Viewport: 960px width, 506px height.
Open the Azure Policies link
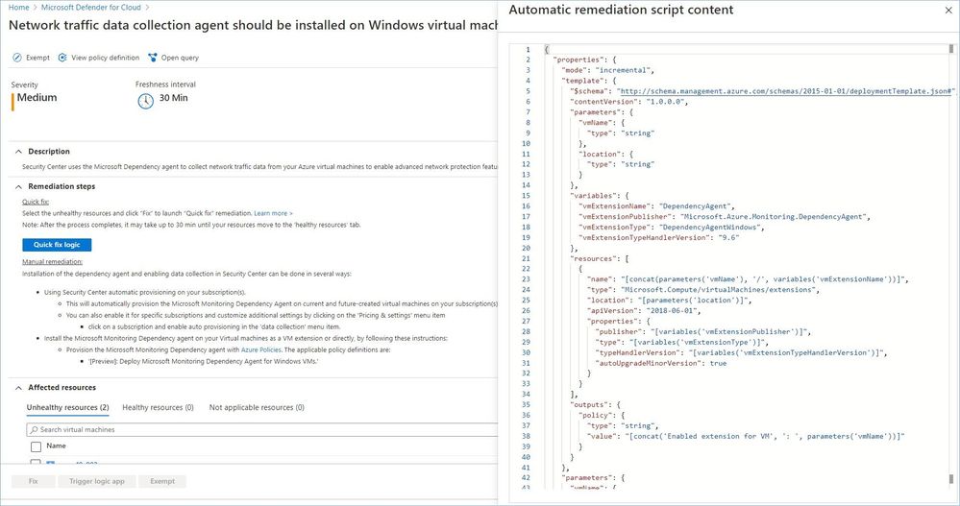pyautogui.click(x=260, y=350)
